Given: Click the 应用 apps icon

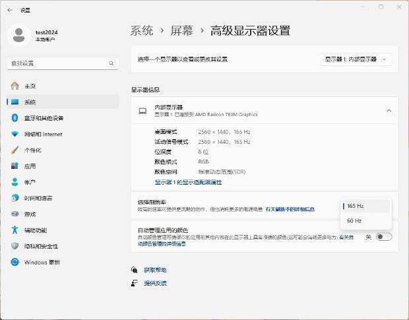Looking at the screenshot, I should pos(15,166).
